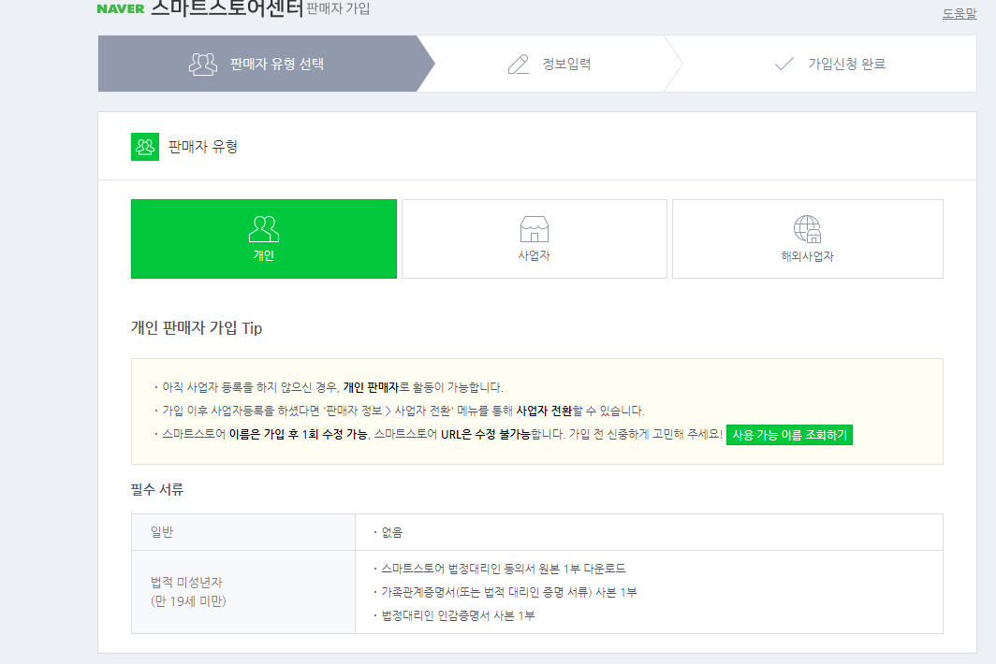The height and width of the screenshot is (664, 996).
Task: Select the 개인 seller type label
Action: click(264, 256)
